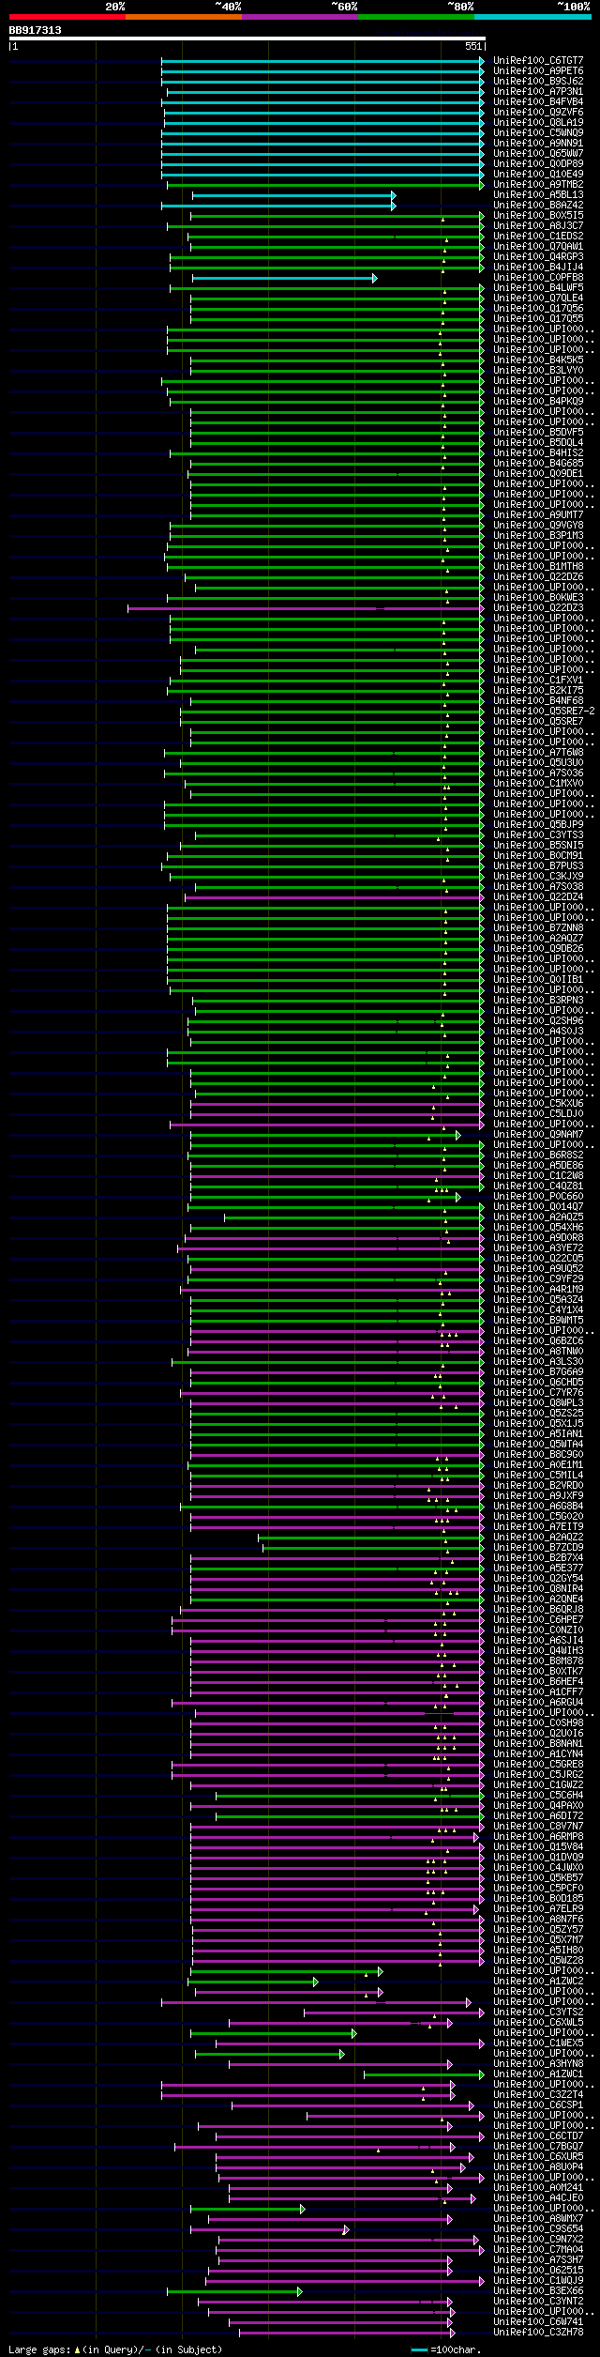Select the UniRef100_P0C660 label

[x=538, y=1197]
